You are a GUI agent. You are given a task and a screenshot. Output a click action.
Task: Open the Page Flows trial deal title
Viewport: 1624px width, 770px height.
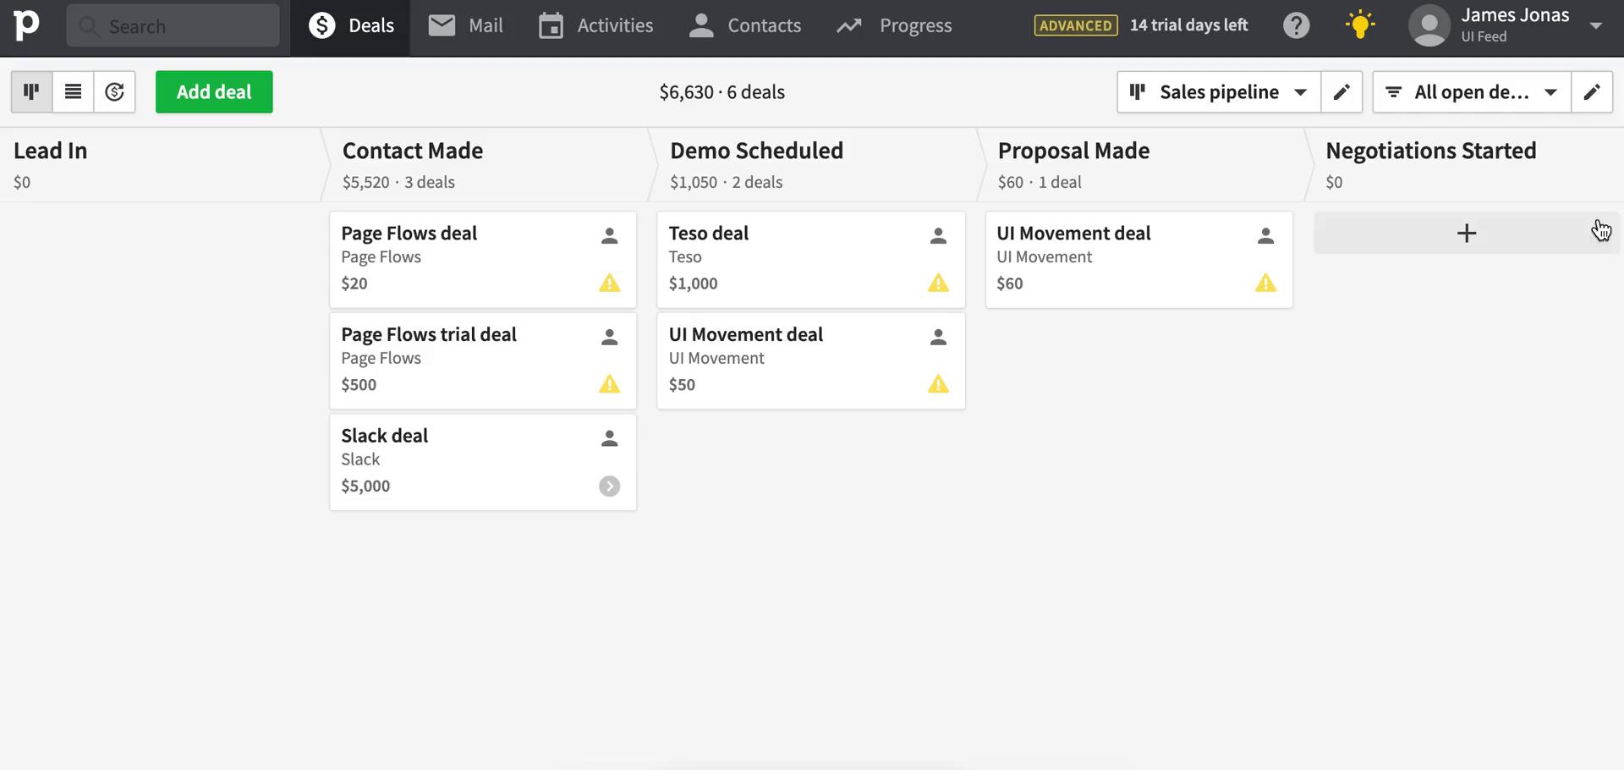click(429, 334)
